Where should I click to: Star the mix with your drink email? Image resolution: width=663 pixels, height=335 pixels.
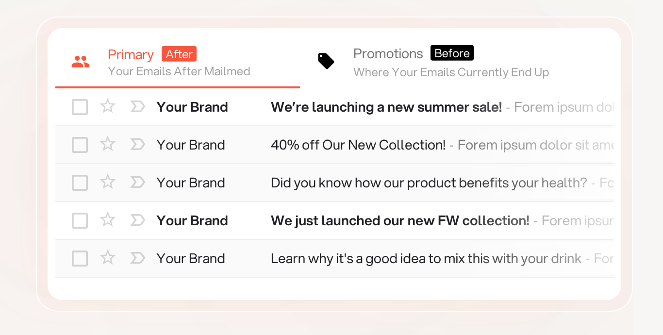[107, 257]
